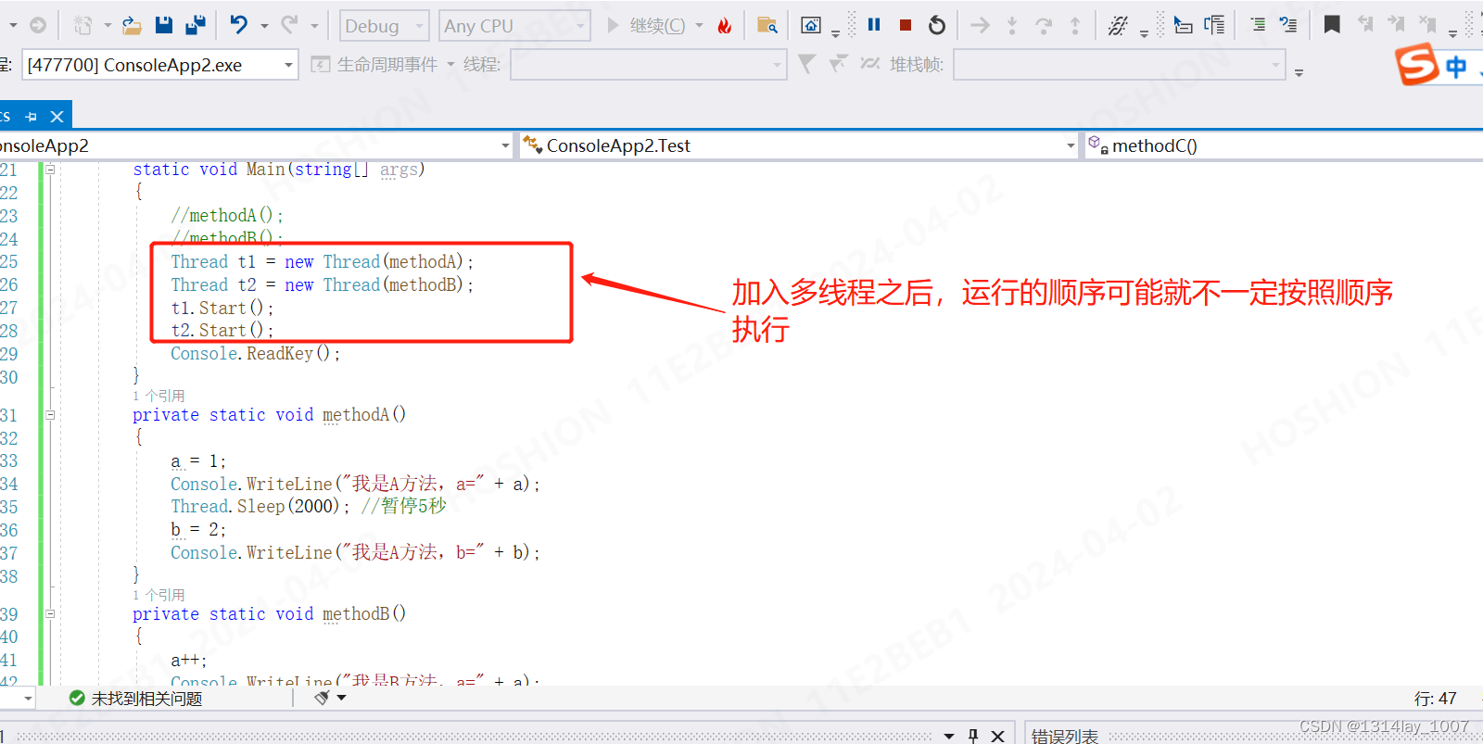
Task: Open the dropdown arrow next to 继续(C)
Action: click(x=700, y=26)
